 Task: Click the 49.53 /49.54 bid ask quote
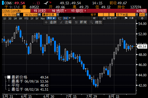[x=70, y=3]
